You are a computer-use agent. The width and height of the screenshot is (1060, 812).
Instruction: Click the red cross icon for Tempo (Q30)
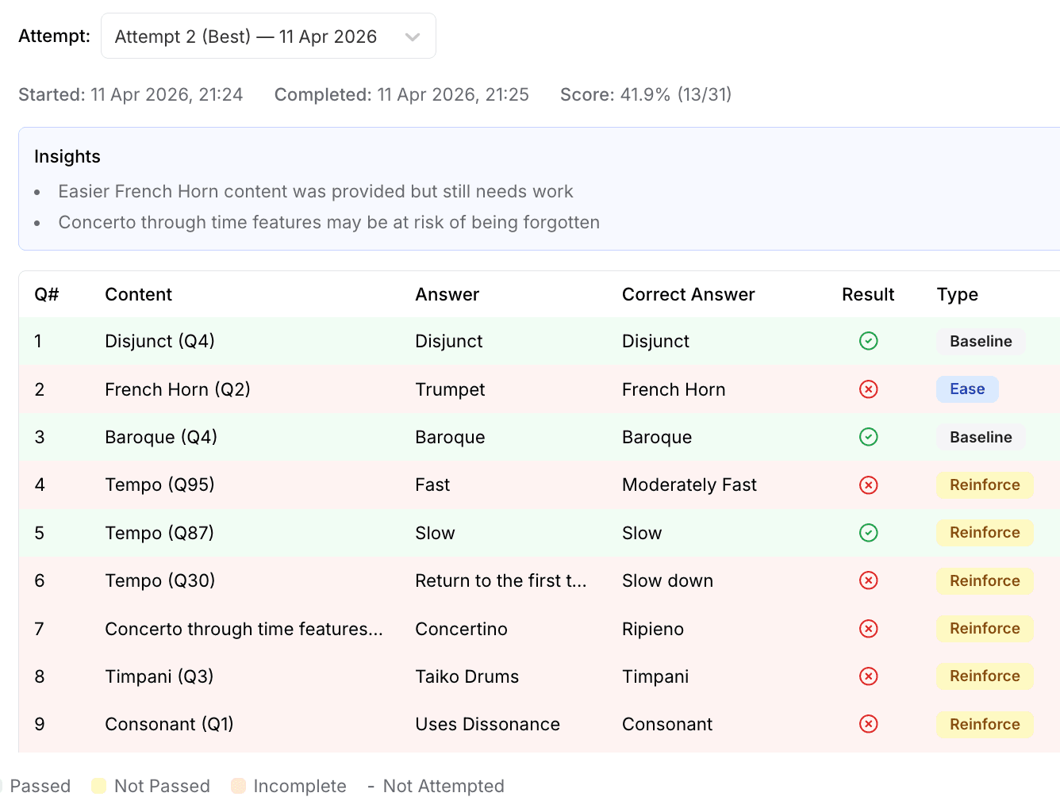click(x=868, y=580)
